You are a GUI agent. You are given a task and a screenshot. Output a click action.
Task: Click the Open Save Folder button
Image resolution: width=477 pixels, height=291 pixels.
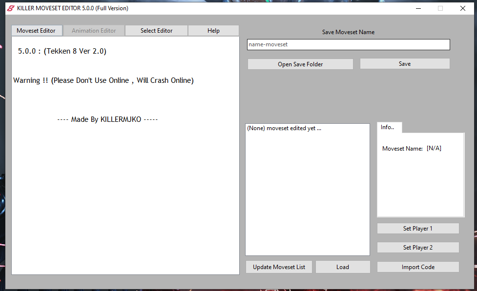(300, 64)
